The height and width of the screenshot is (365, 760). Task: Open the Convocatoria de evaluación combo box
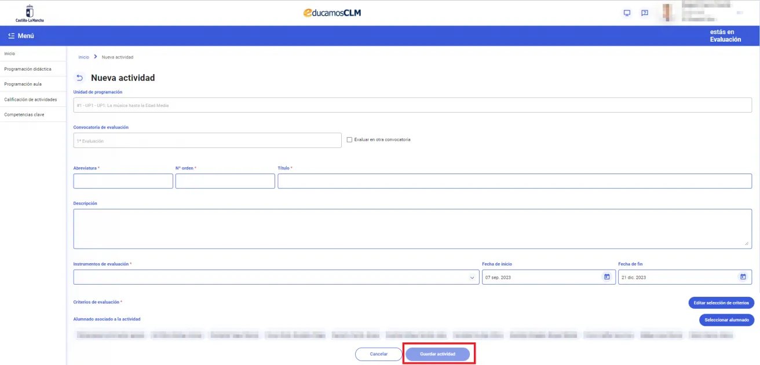click(207, 141)
